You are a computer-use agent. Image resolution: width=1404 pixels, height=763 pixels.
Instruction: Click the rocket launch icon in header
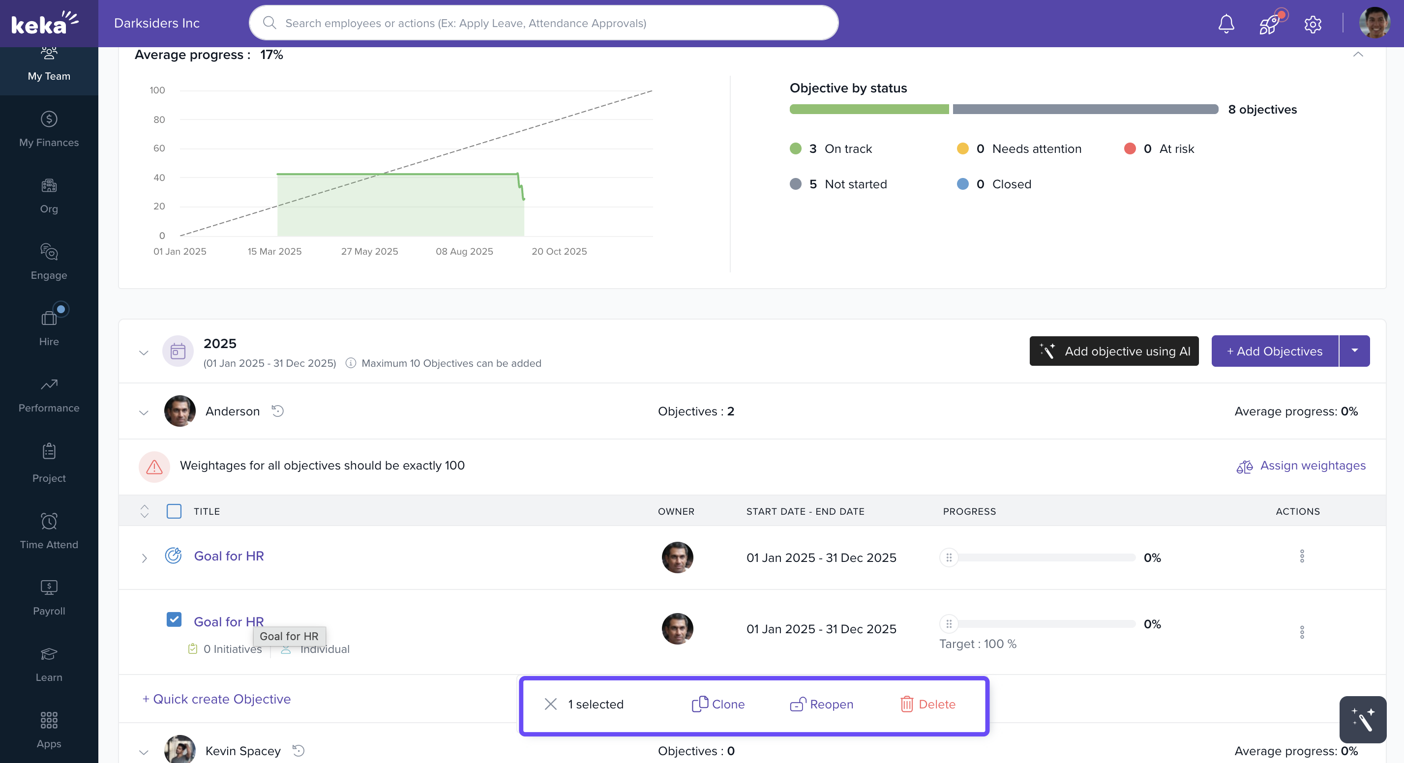(1269, 24)
